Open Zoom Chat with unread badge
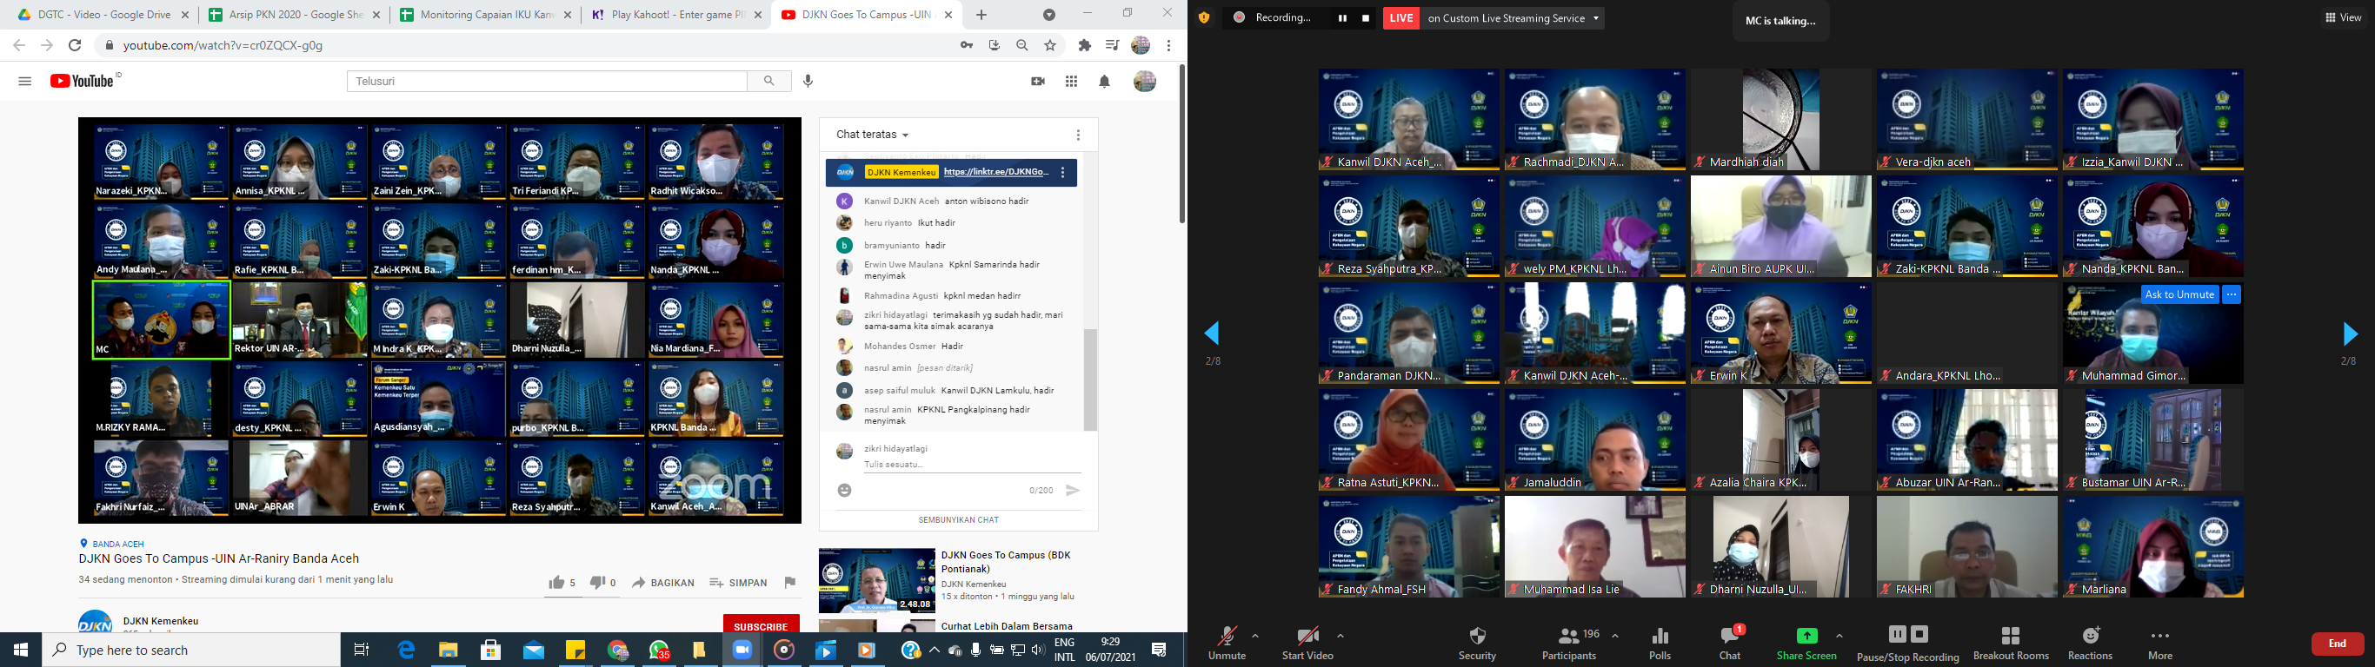This screenshot has width=2375, height=667. (x=1730, y=637)
